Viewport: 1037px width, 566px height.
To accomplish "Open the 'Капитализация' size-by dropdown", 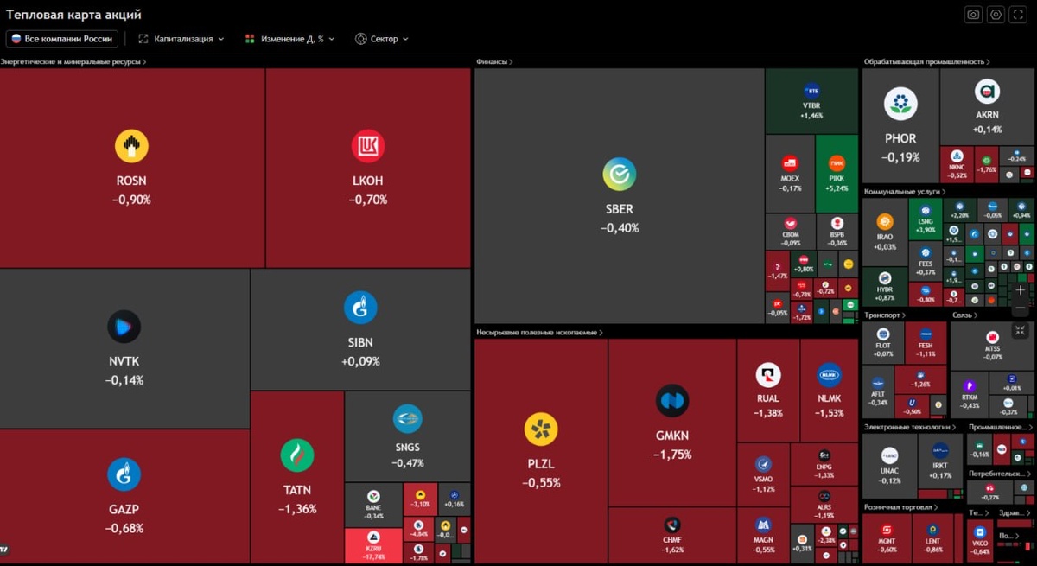I will [x=181, y=39].
